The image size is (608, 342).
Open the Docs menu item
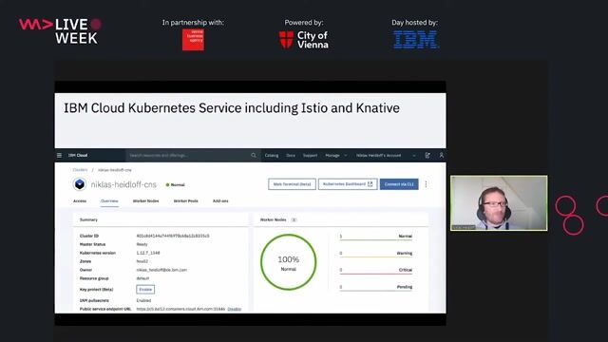click(291, 155)
